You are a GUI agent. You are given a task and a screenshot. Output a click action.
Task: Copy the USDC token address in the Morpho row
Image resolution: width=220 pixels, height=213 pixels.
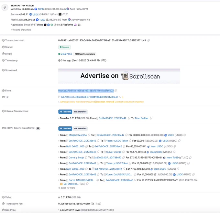pos(185,135)
